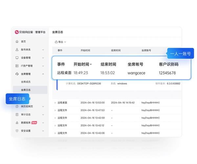Collapse the 坐席管理 section chevron
197x164 pixels.
pos(43,74)
